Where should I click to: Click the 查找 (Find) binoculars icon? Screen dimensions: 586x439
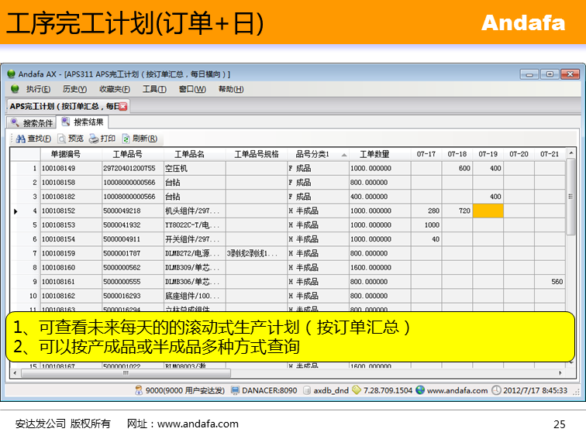tap(21, 139)
